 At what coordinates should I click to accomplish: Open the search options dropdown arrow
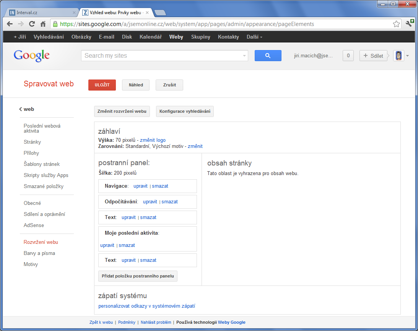244,56
